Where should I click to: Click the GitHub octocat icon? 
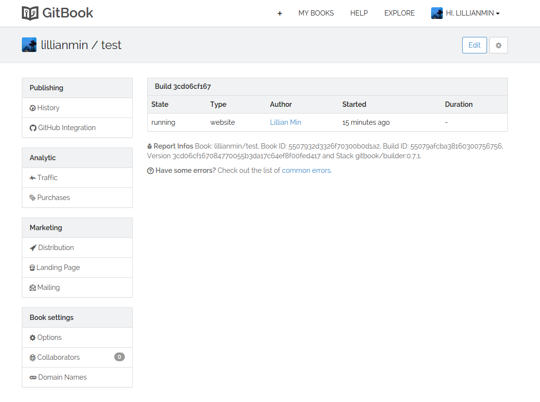33,128
